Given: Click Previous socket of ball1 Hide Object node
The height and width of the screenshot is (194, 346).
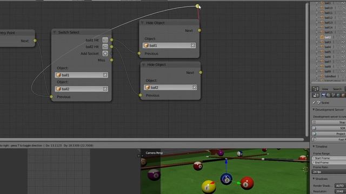Looking at the screenshot, I should (139, 53).
